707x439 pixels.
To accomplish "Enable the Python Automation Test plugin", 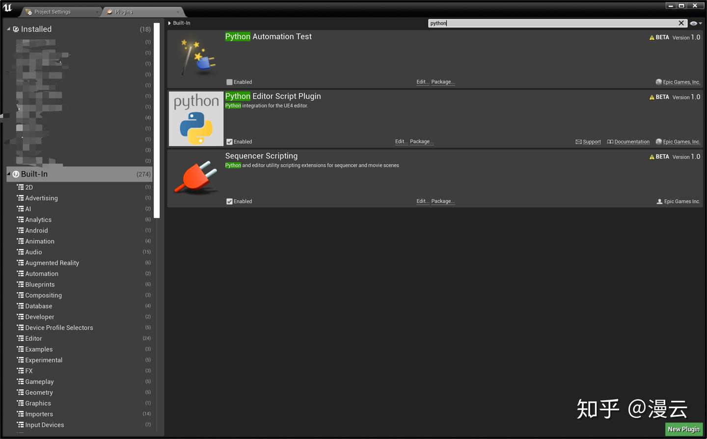I will point(229,82).
